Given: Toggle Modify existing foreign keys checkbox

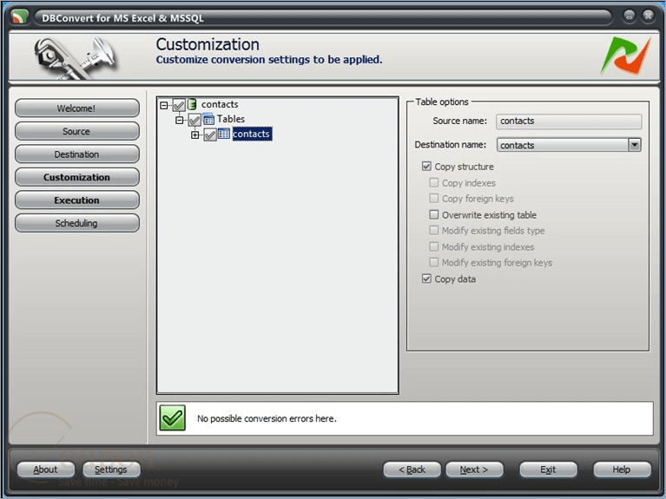Looking at the screenshot, I should click(x=433, y=262).
